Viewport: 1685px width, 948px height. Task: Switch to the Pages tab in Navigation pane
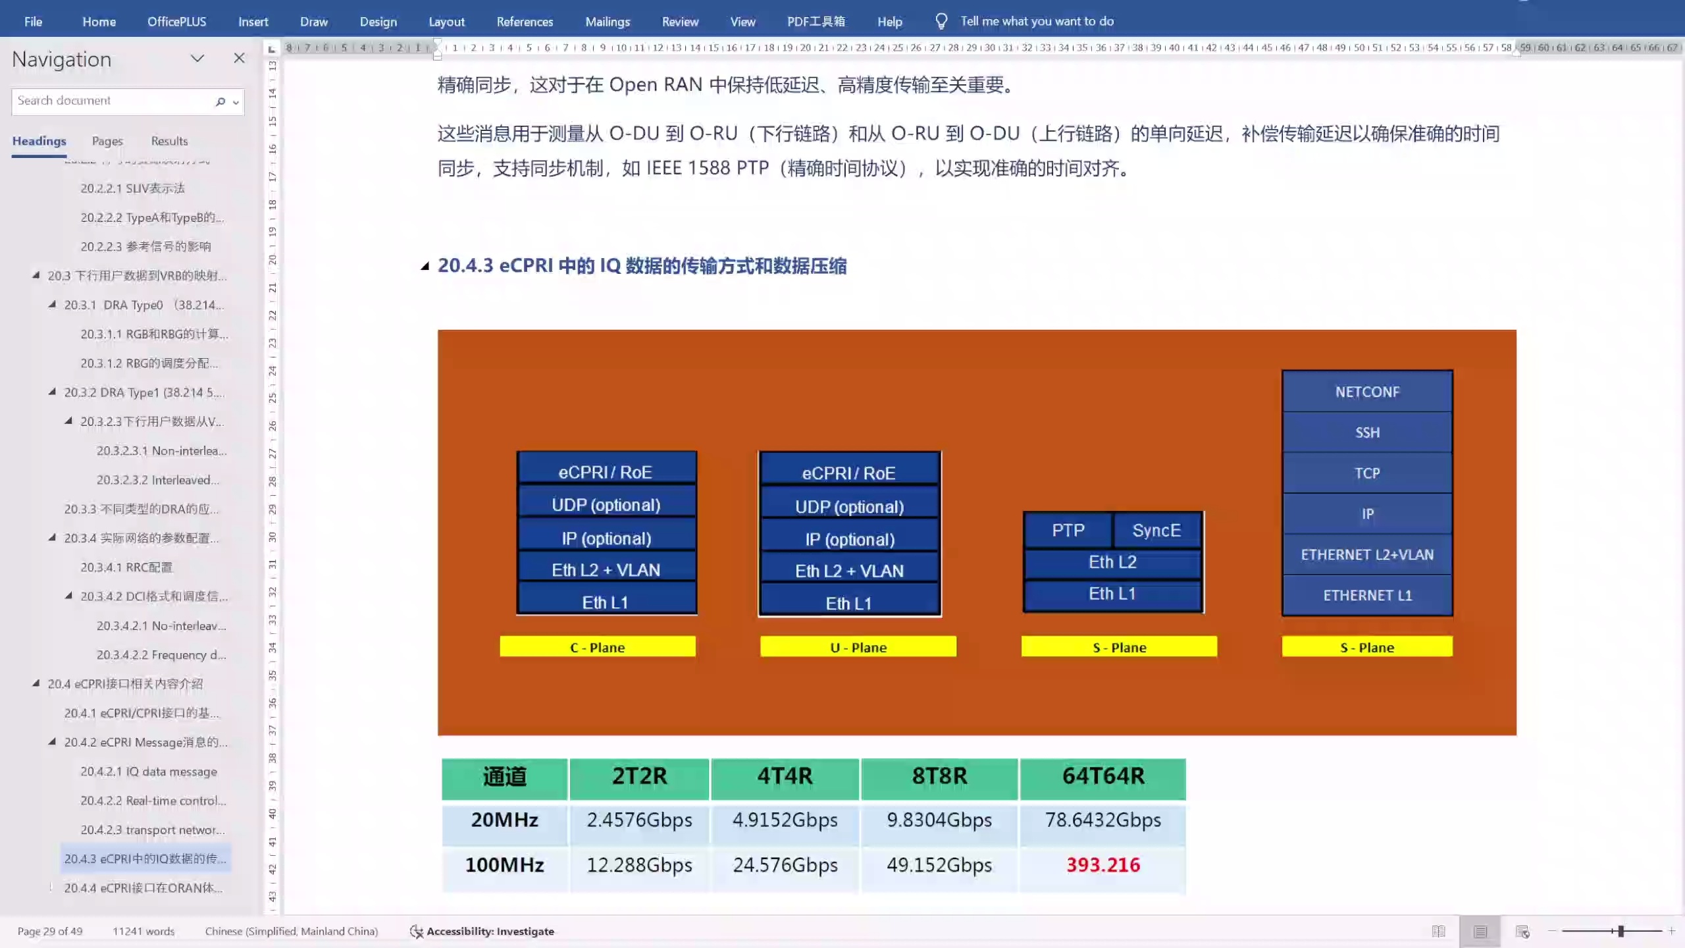[107, 140]
